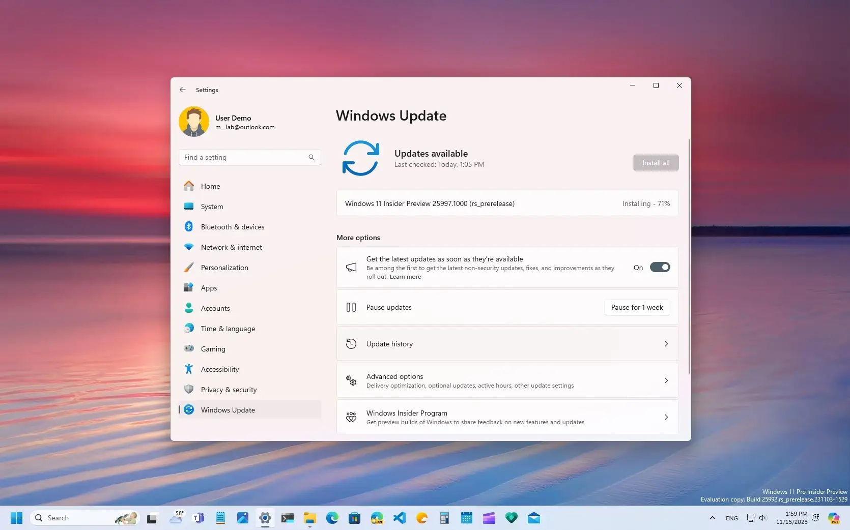The height and width of the screenshot is (530, 850).
Task: Open Advanced options
Action: coord(507,380)
